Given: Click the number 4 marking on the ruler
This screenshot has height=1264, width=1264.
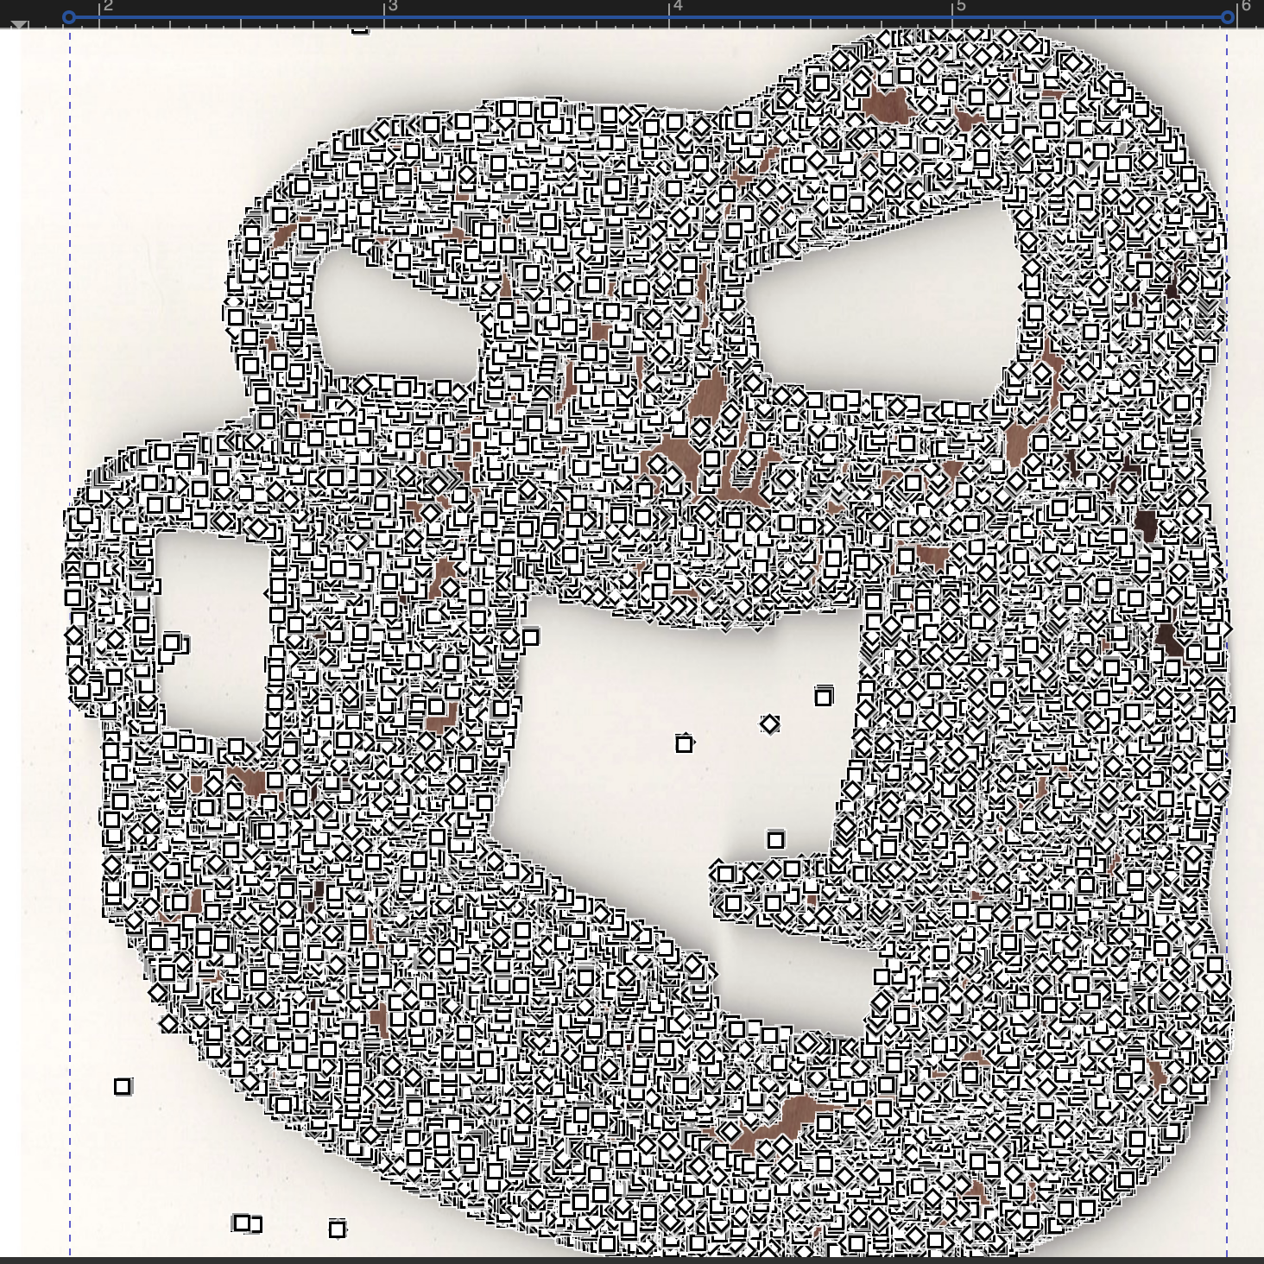Looking at the screenshot, I should [678, 7].
